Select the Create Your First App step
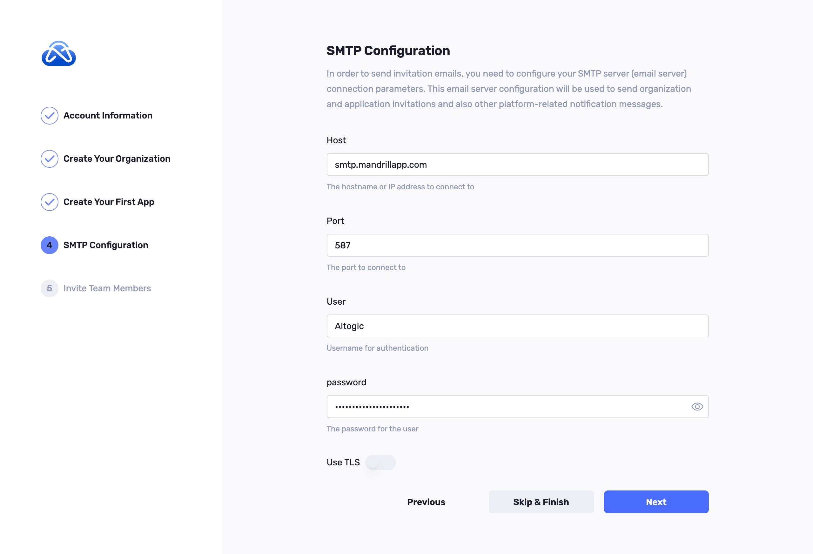 click(x=109, y=202)
